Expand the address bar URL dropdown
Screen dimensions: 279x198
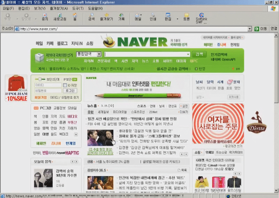coord(249,29)
